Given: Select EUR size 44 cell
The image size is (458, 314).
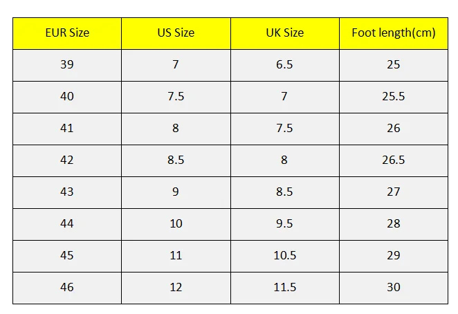Looking at the screenshot, I should [67, 224].
